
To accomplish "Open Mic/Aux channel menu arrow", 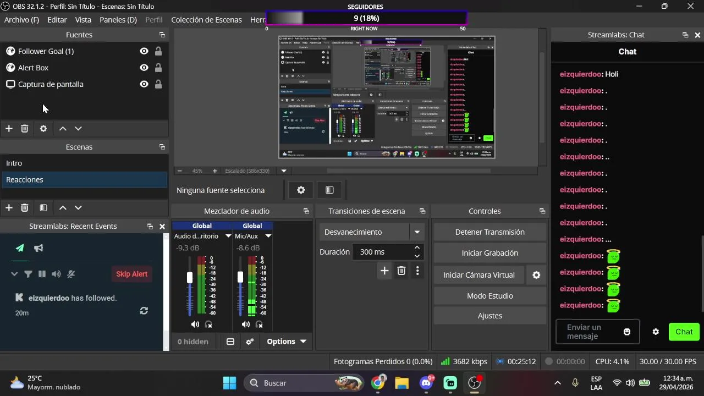I will click(268, 236).
